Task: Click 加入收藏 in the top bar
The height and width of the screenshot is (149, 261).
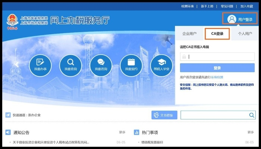Action: point(246,6)
